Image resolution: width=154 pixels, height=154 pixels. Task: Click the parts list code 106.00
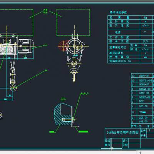tap(143, 122)
